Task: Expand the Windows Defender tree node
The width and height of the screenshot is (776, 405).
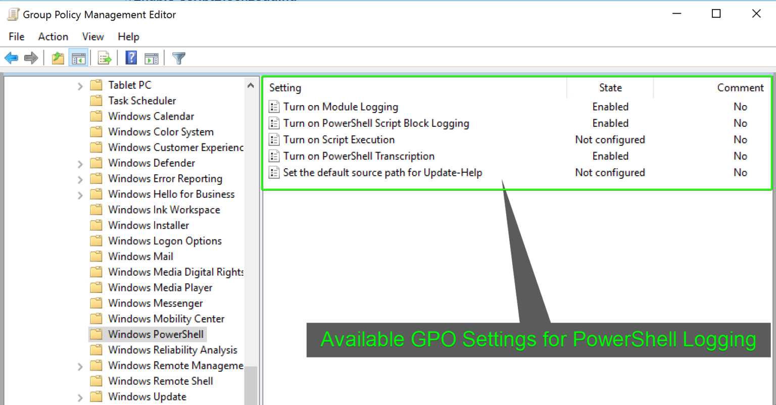Action: [80, 163]
